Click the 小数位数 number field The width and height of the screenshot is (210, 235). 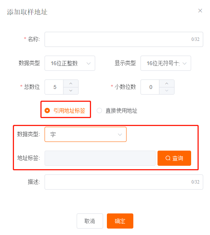tap(150, 87)
